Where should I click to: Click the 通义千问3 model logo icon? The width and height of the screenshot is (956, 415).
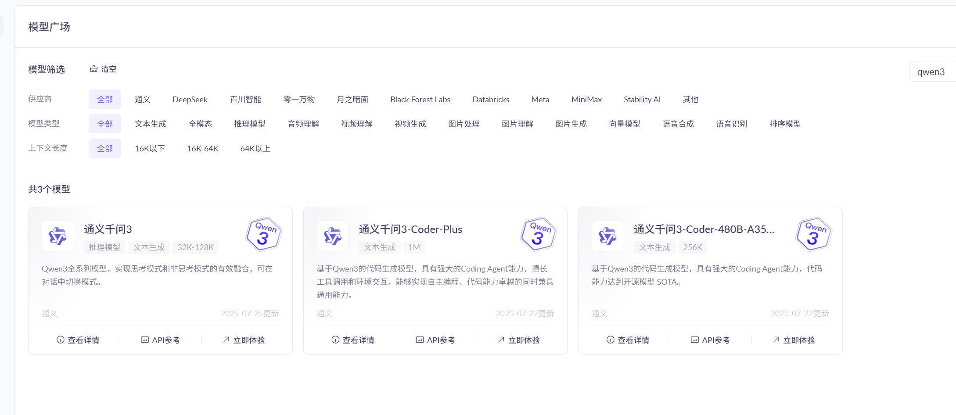tap(58, 236)
